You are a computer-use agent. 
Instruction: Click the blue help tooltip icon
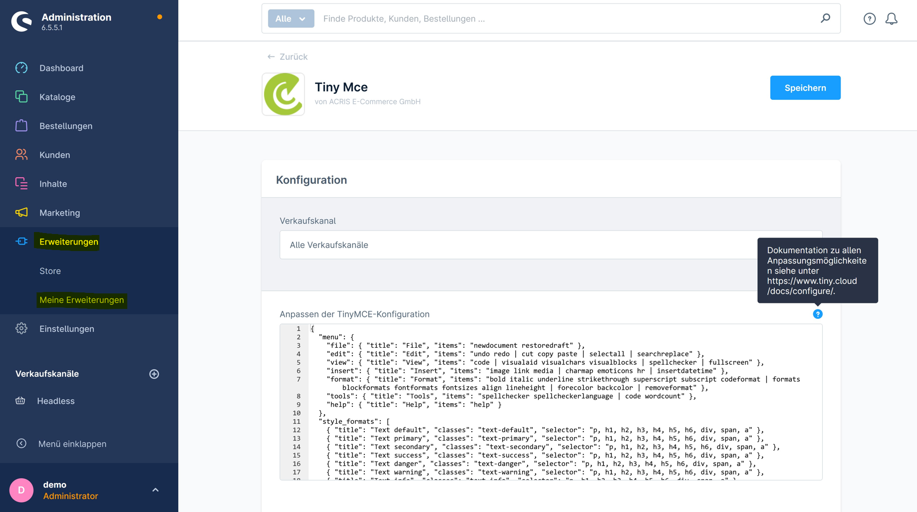point(818,314)
